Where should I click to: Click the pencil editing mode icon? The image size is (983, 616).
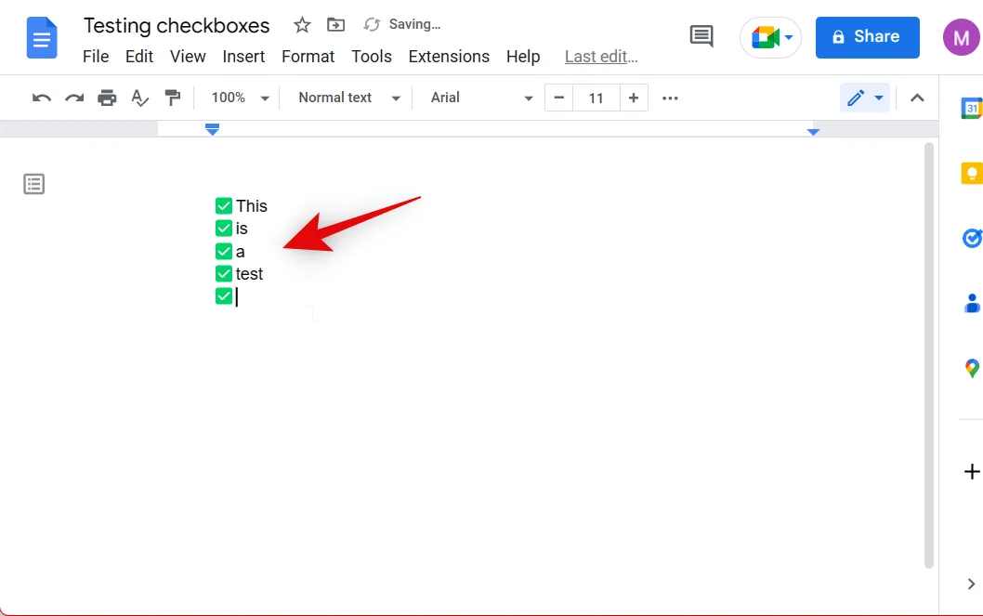(x=856, y=98)
